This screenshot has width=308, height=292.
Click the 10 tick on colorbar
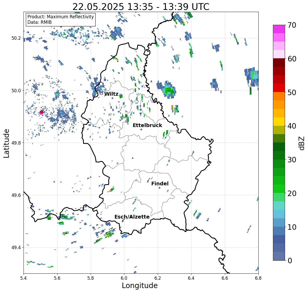292,227
